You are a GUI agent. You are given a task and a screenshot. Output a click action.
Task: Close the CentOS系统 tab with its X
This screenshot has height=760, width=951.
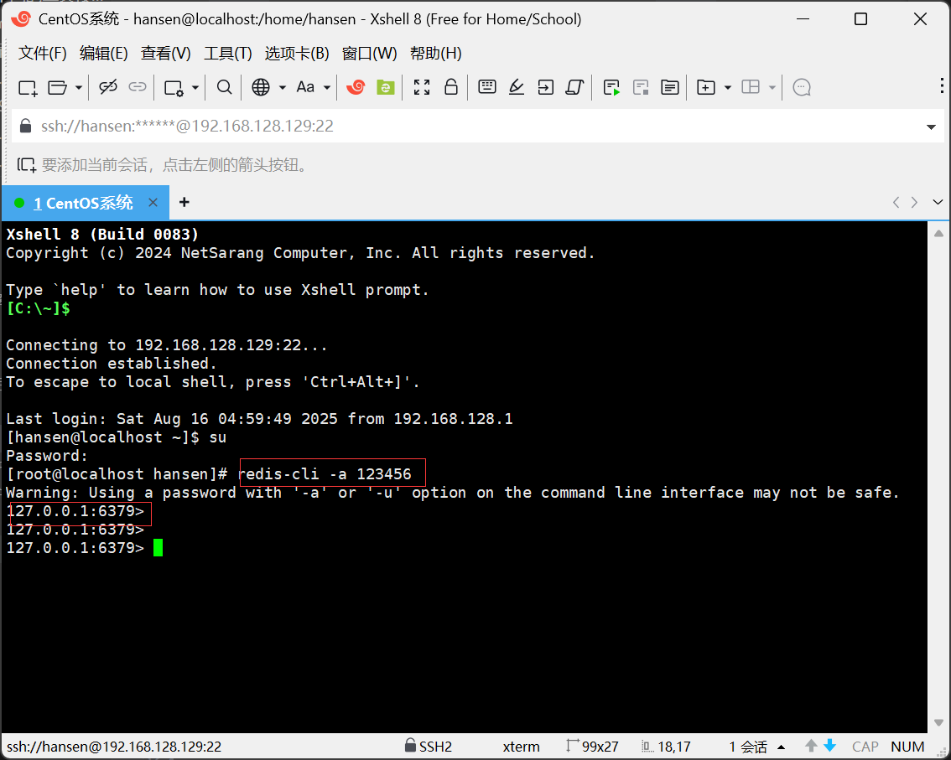(x=153, y=203)
